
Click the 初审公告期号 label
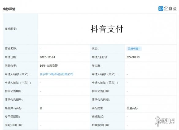point(14,91)
